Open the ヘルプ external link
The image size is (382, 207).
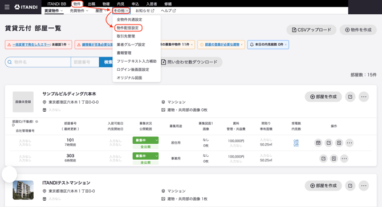(168, 11)
